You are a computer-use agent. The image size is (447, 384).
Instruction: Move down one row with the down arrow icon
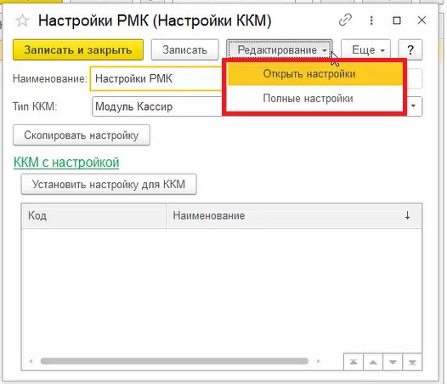pyautogui.click(x=393, y=362)
